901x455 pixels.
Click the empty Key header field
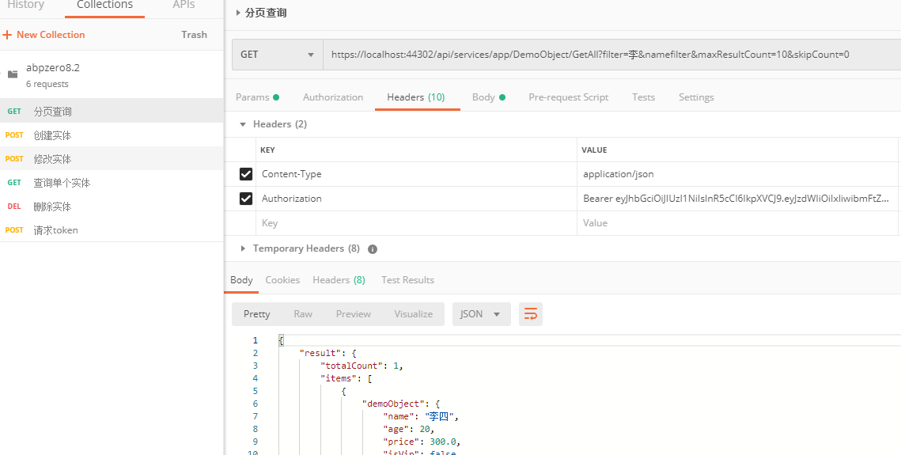(x=415, y=223)
